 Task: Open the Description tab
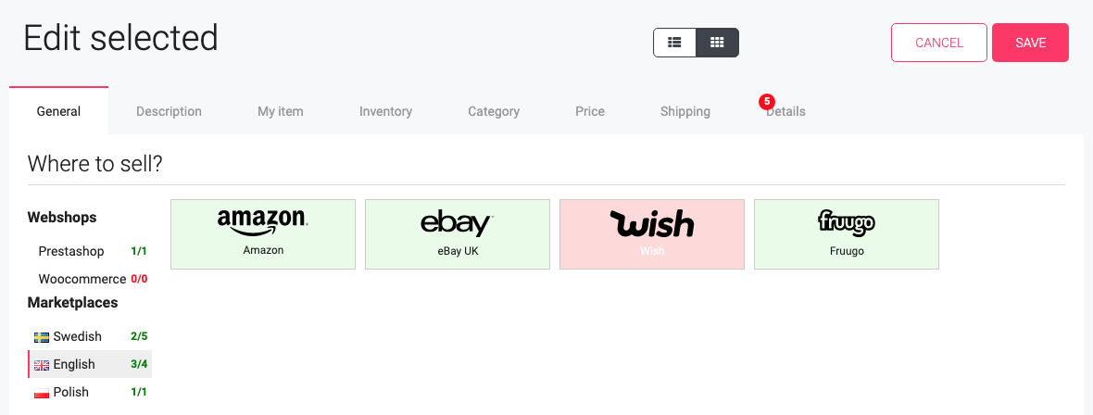click(x=169, y=111)
